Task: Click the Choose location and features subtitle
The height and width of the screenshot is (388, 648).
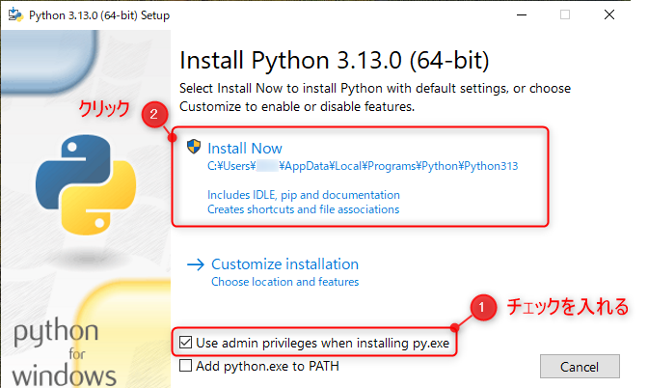Action: tap(284, 282)
